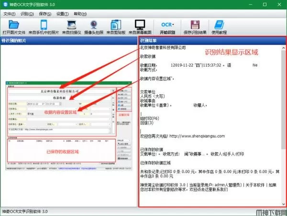Screen dimensions: 287x216
Task: Click recognized line 北京神奇像素科技有限公司
Action: point(163,48)
